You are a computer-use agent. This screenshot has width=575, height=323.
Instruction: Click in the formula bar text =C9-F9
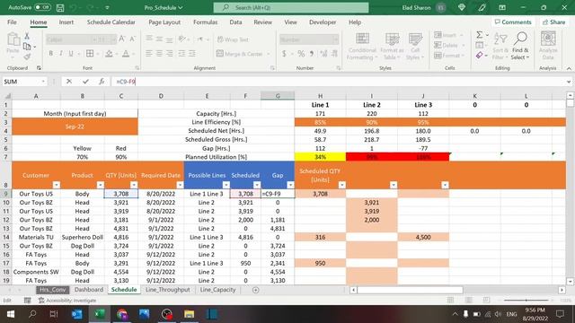126,82
